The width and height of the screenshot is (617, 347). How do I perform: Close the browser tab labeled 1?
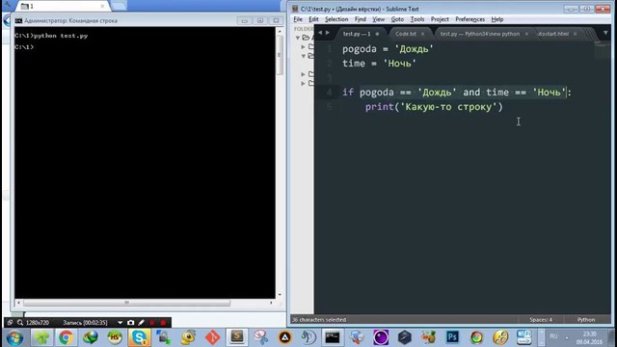point(102,7)
